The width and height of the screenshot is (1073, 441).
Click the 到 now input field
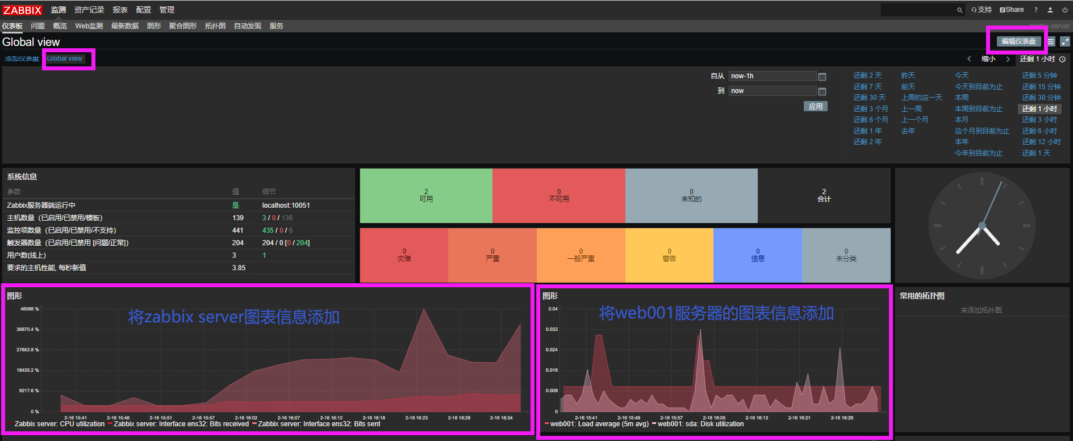(x=773, y=91)
